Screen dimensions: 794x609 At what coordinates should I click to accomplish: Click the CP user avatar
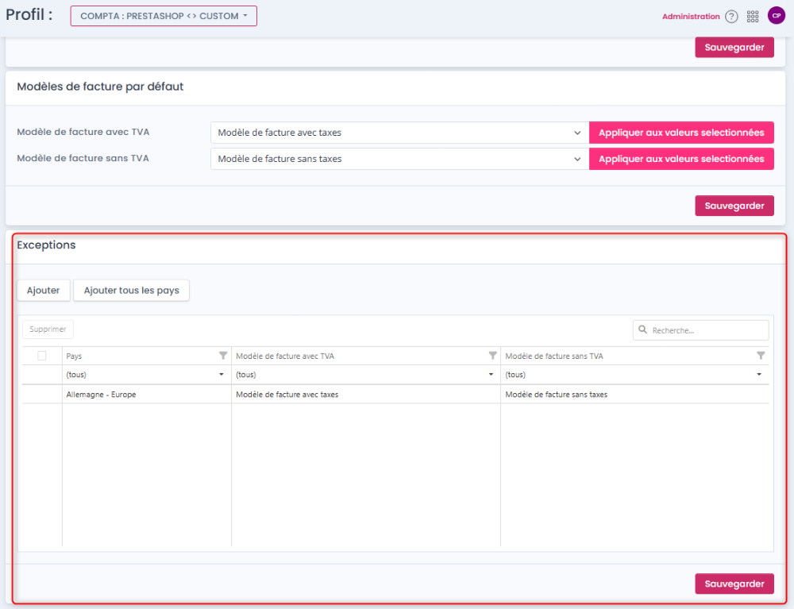777,16
